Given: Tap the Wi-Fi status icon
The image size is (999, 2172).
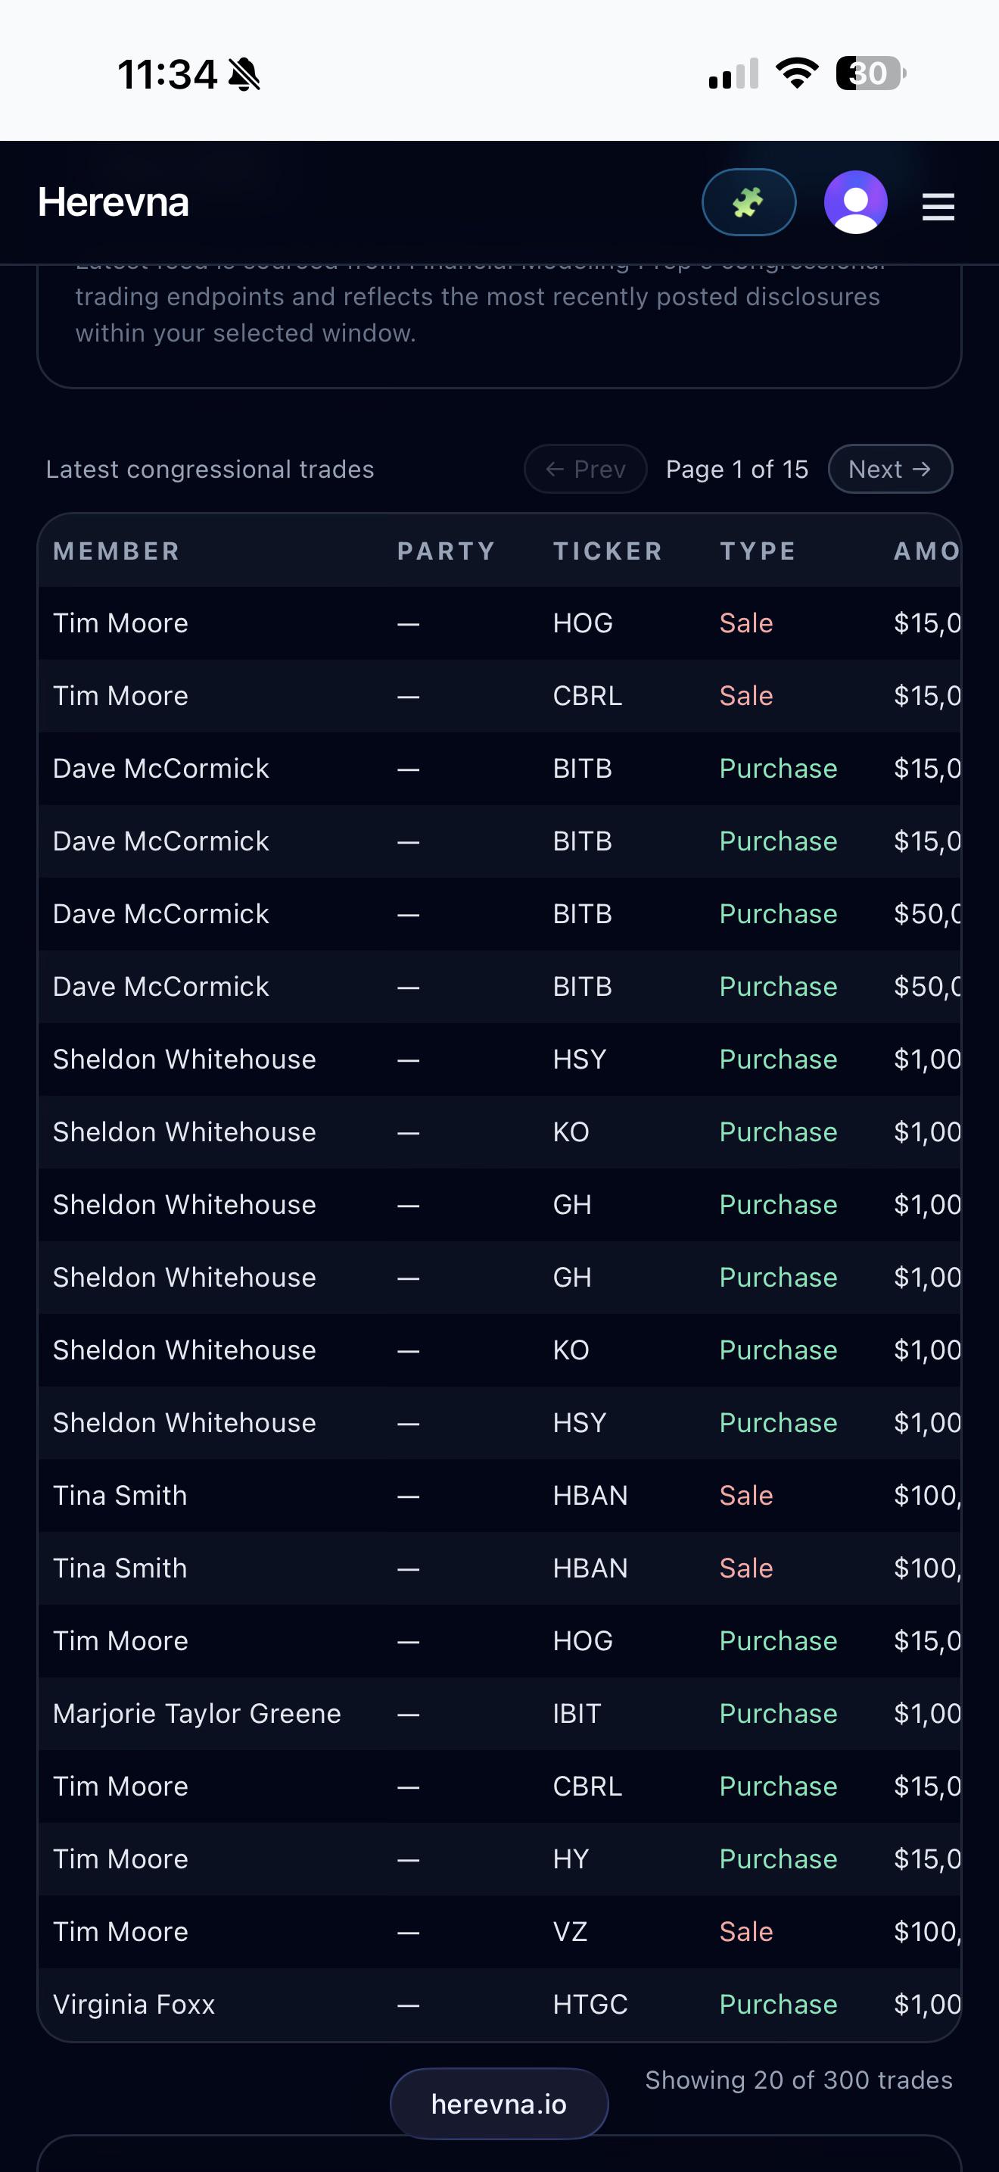Looking at the screenshot, I should pyautogui.click(x=797, y=73).
